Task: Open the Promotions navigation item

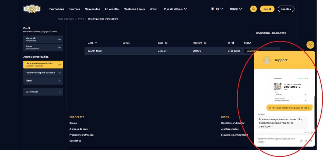Action: click(57, 9)
